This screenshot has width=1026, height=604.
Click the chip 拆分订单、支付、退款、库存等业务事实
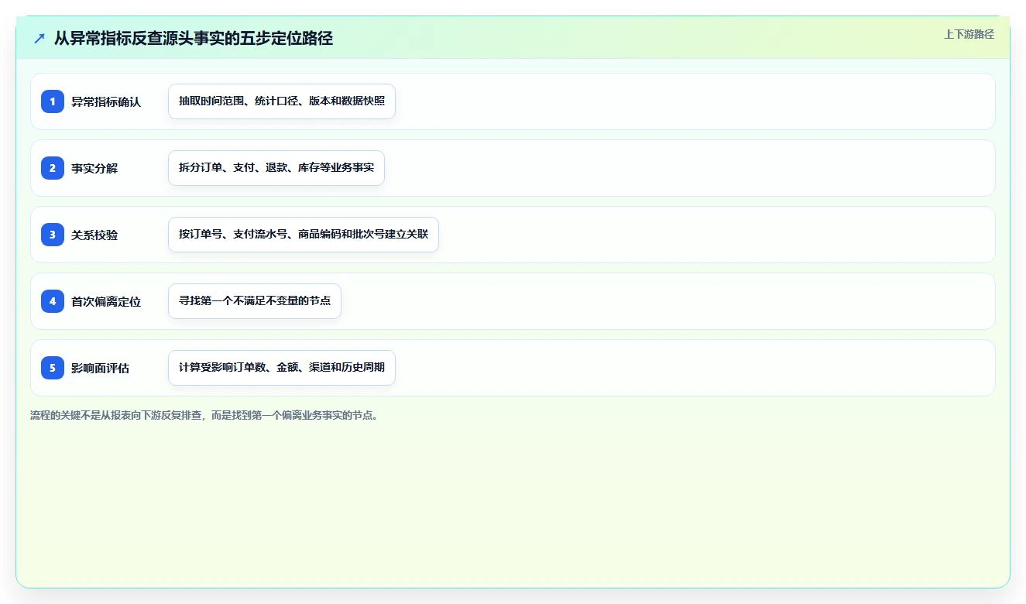(x=276, y=168)
